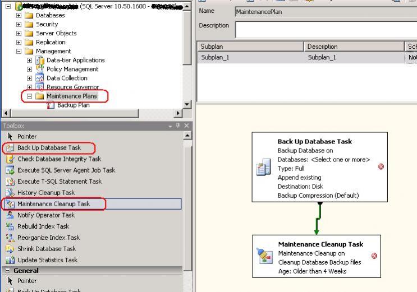Open the Toolbox window position dropdown arrow
This screenshot has height=292, width=417.
170,127
